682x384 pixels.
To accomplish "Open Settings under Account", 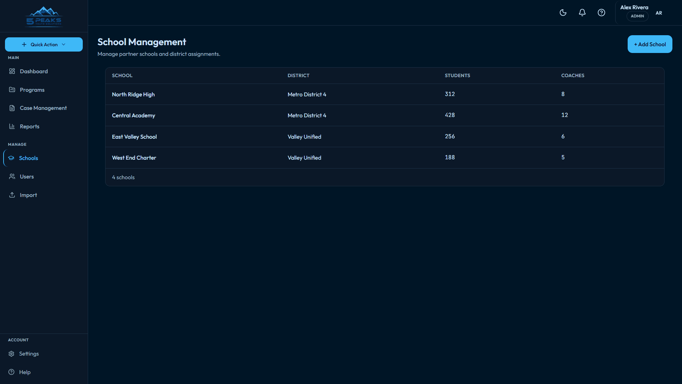I will point(44,354).
